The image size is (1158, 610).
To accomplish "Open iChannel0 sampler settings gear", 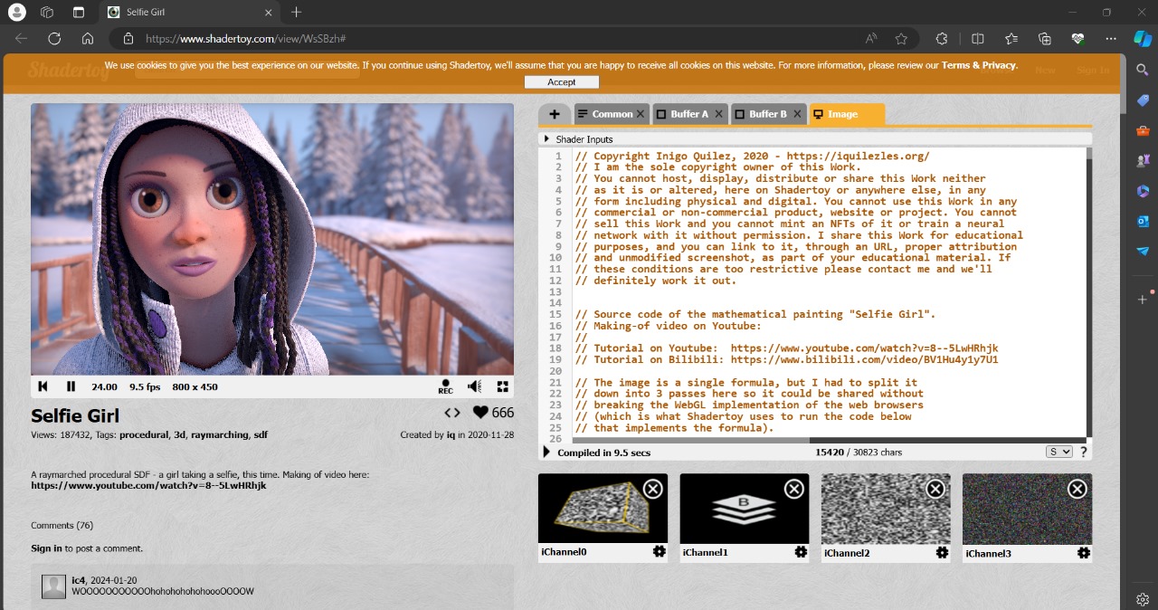I will click(x=659, y=552).
